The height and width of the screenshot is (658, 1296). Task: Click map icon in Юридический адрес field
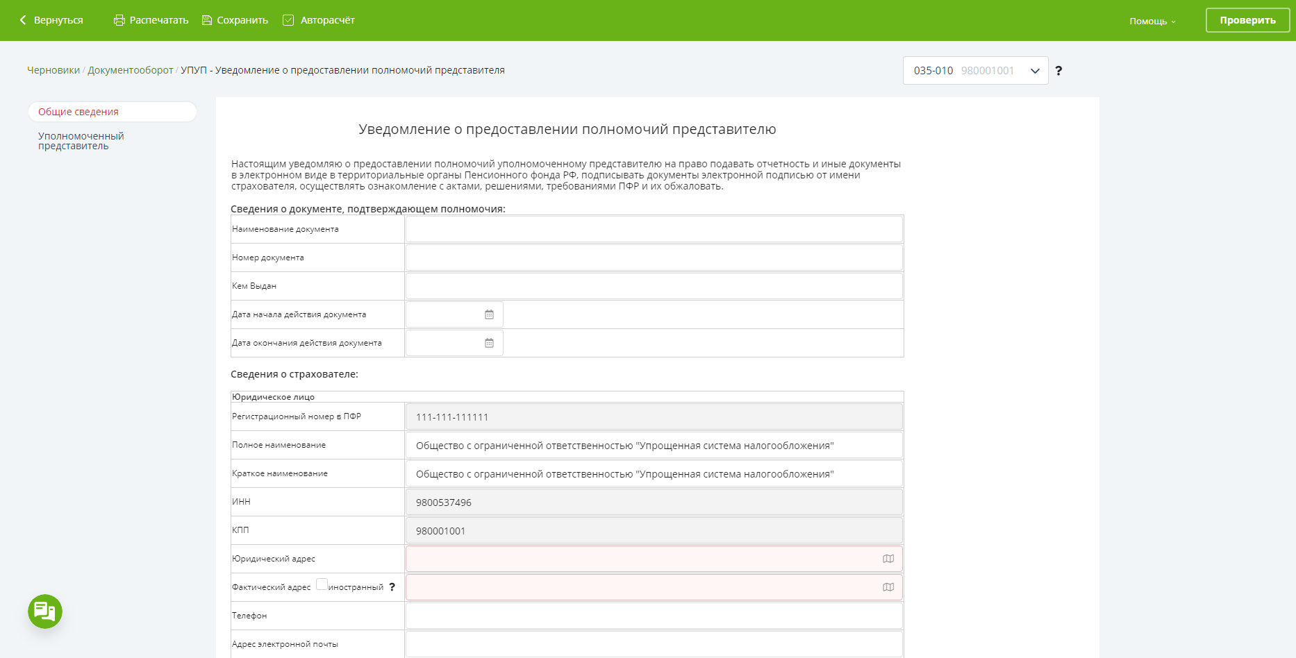click(888, 559)
